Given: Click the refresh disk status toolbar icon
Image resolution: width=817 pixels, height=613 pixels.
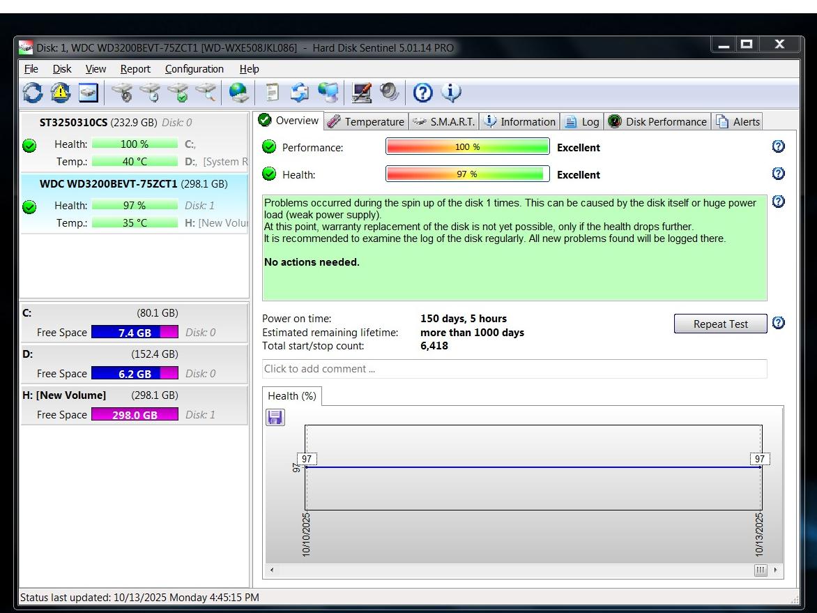Looking at the screenshot, I should [32, 92].
